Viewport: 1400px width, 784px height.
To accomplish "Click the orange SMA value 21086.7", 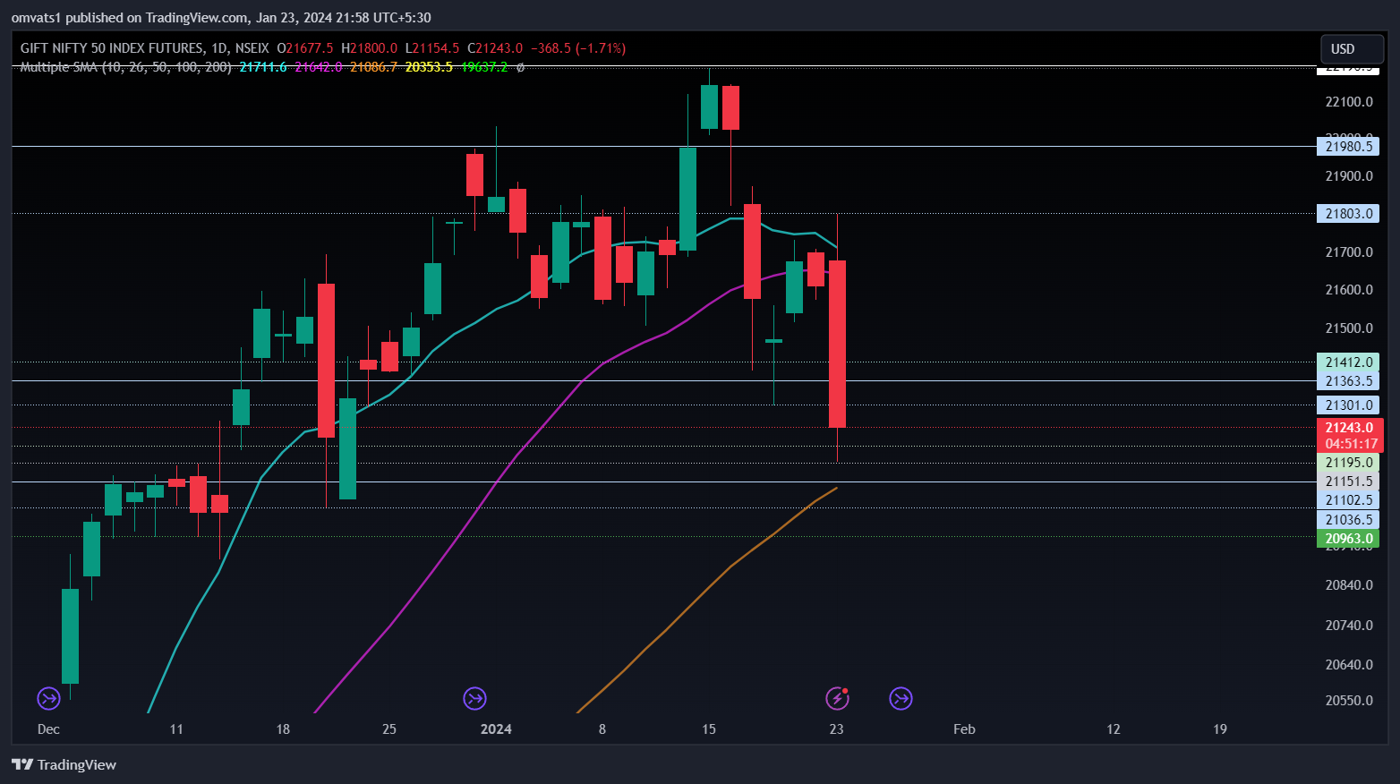I will (x=374, y=67).
